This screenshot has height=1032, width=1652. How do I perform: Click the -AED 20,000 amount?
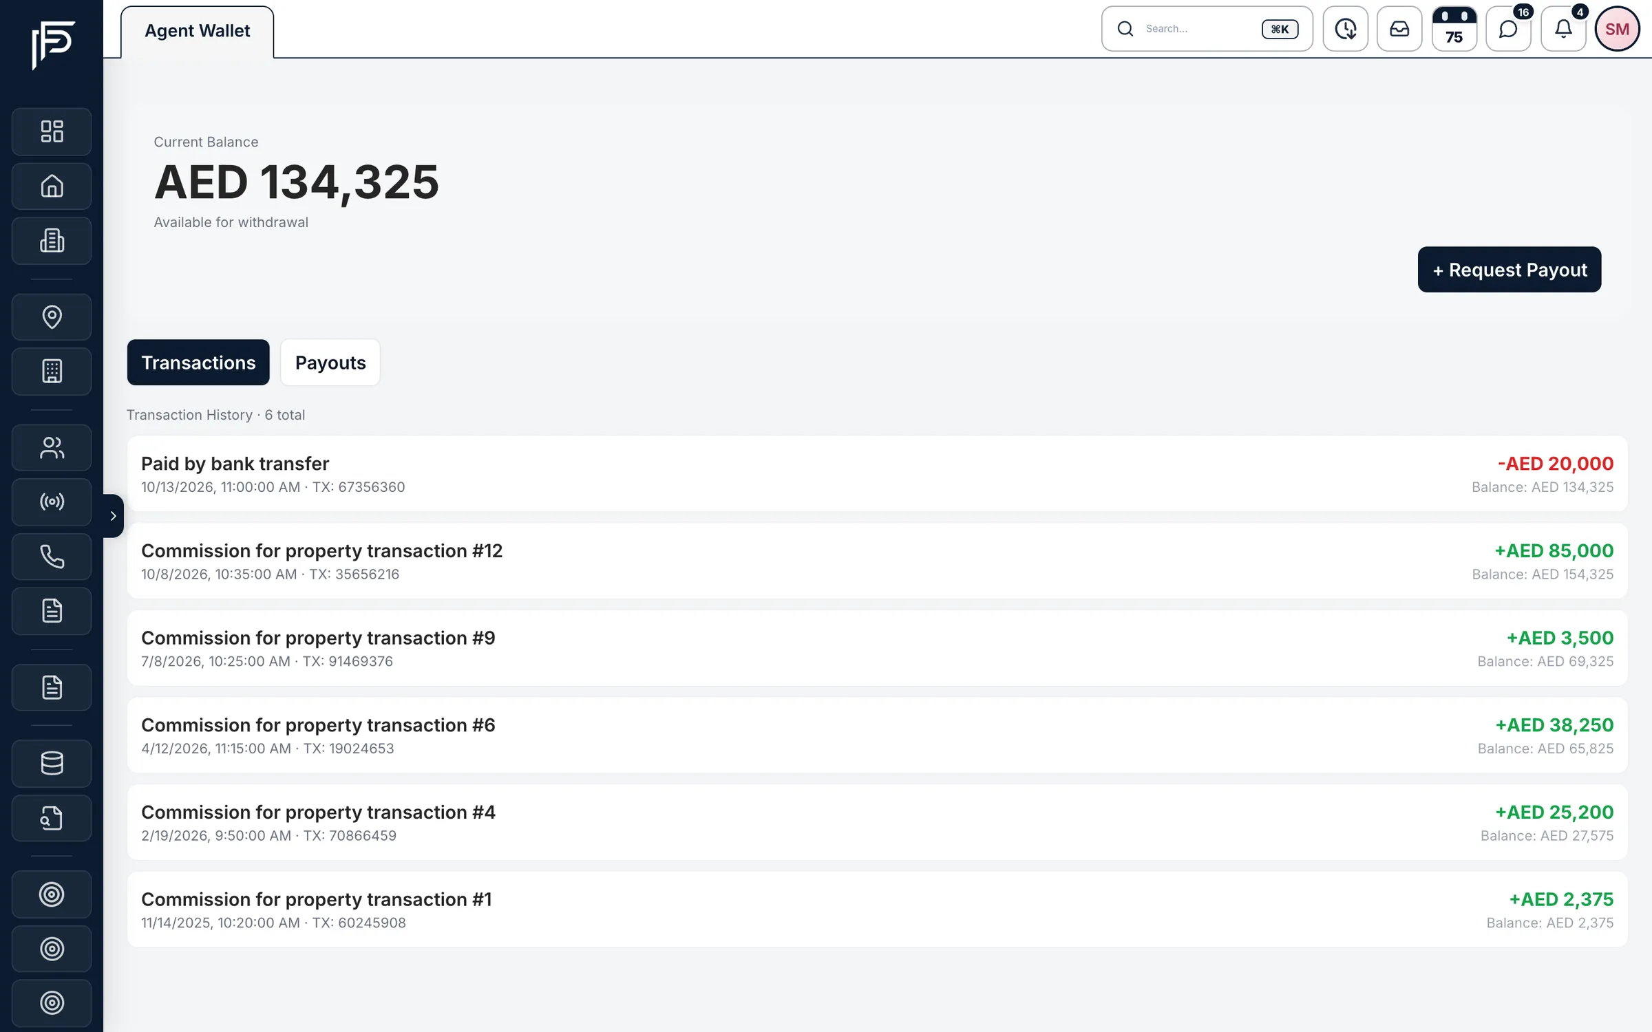[1556, 464]
